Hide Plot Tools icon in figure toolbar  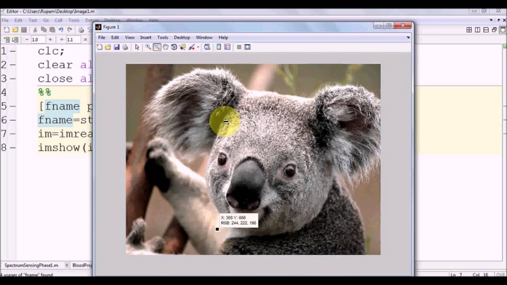239,47
